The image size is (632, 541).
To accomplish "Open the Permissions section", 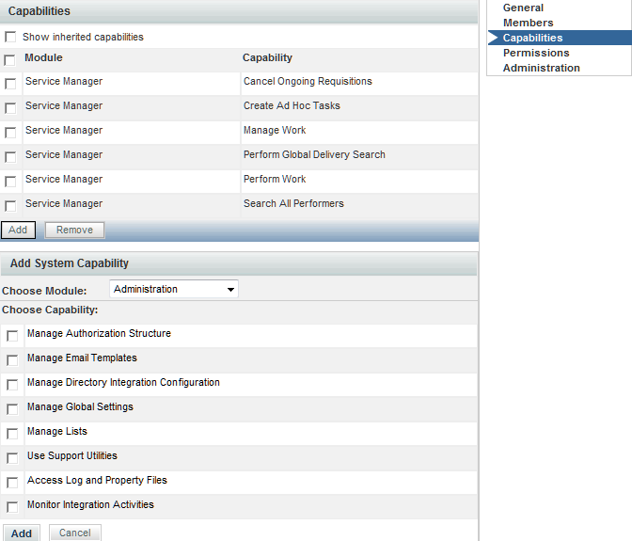I will coord(536,53).
